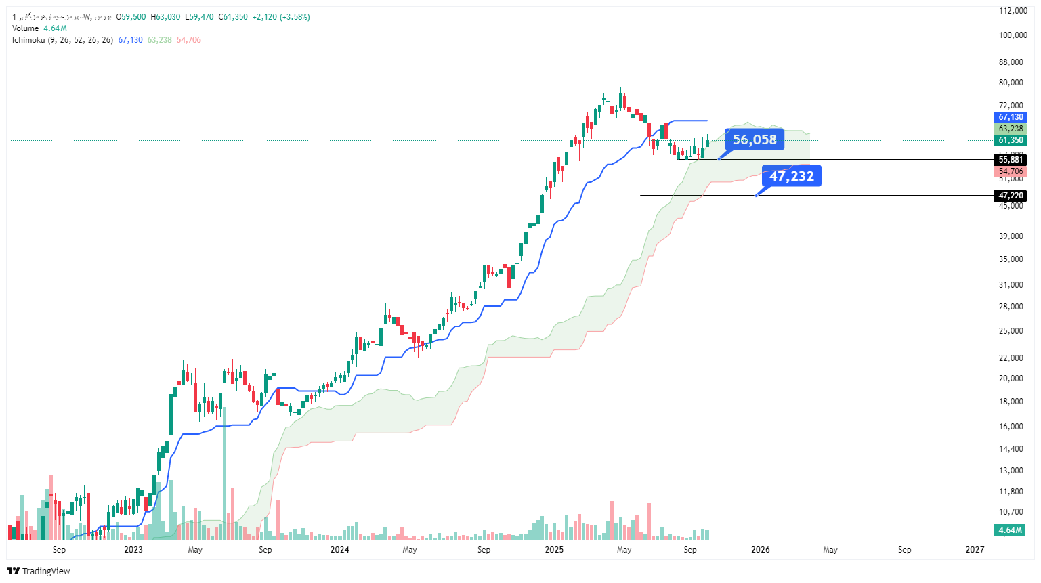Click the green 63,238 price axis tag
Image resolution: width=1041 pixels, height=583 pixels.
(x=1011, y=129)
